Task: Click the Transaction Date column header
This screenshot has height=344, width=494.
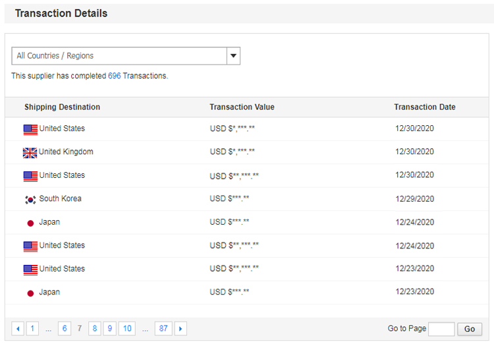Action: click(425, 107)
